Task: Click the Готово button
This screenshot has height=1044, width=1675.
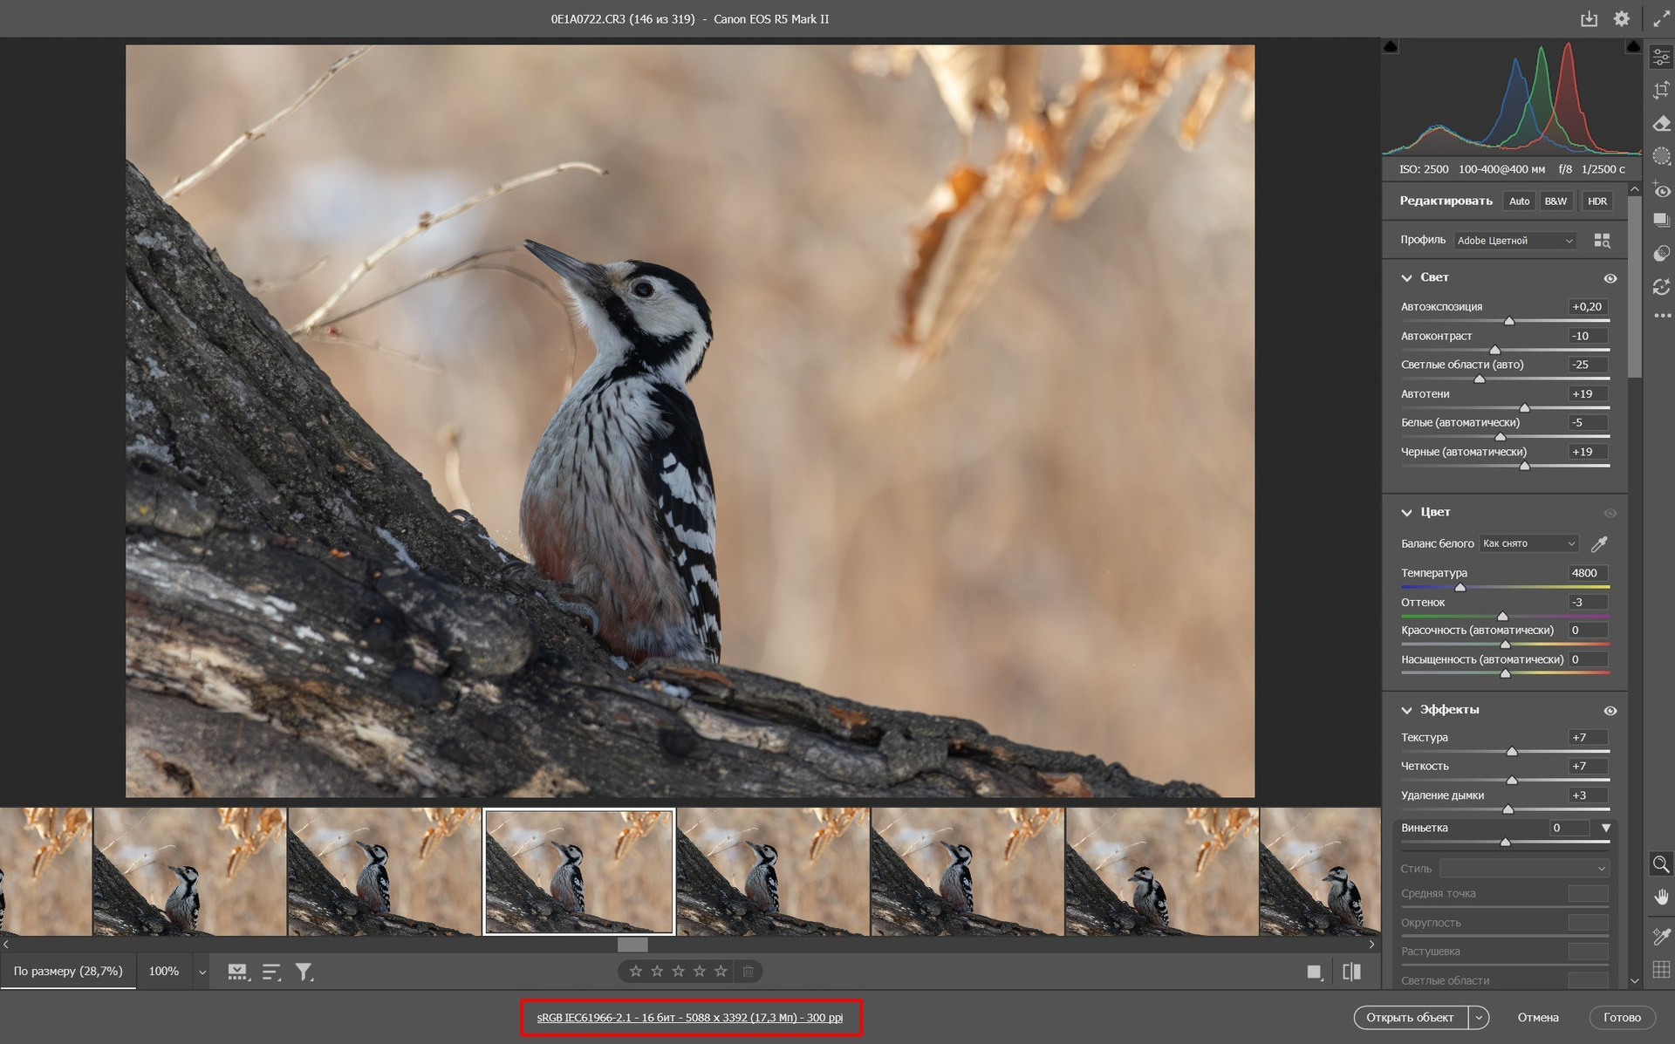Action: [x=1621, y=1018]
